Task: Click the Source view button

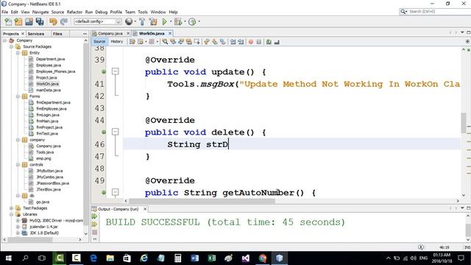Action: coord(99,41)
